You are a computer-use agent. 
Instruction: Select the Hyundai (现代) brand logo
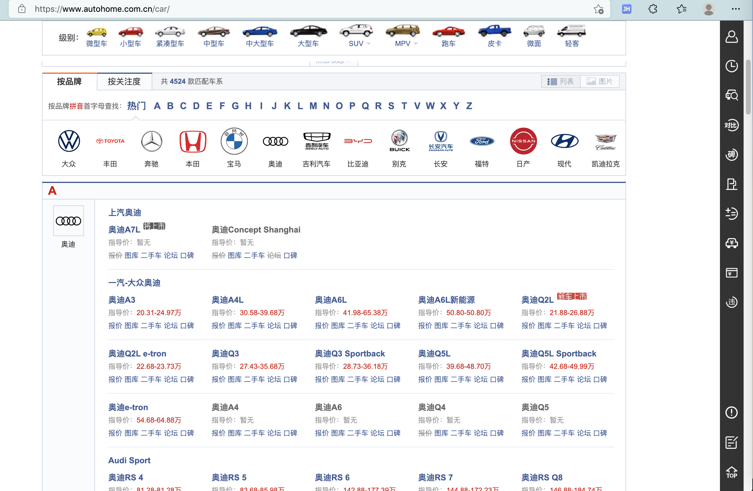tap(564, 141)
